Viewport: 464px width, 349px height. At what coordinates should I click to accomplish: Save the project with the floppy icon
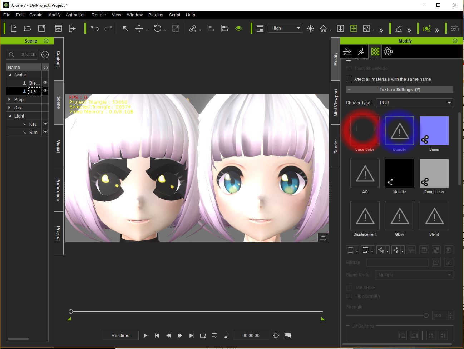(41, 28)
